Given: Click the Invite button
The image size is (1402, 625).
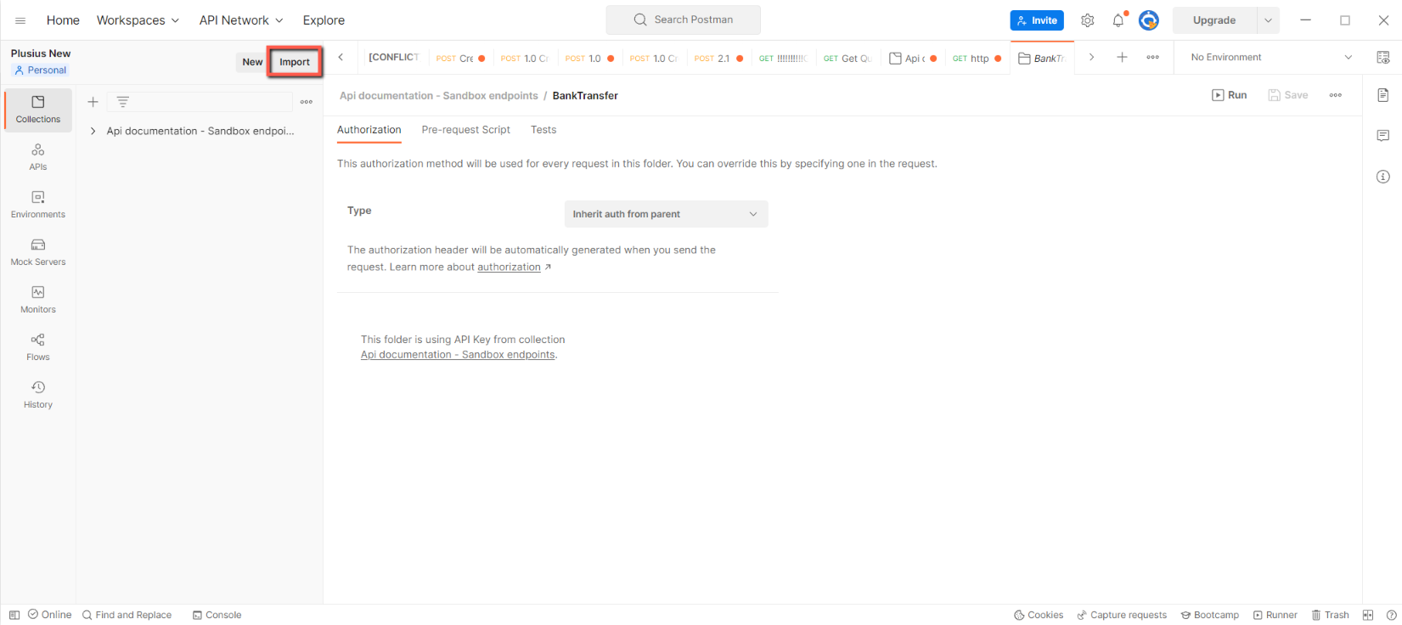Looking at the screenshot, I should click(1037, 20).
